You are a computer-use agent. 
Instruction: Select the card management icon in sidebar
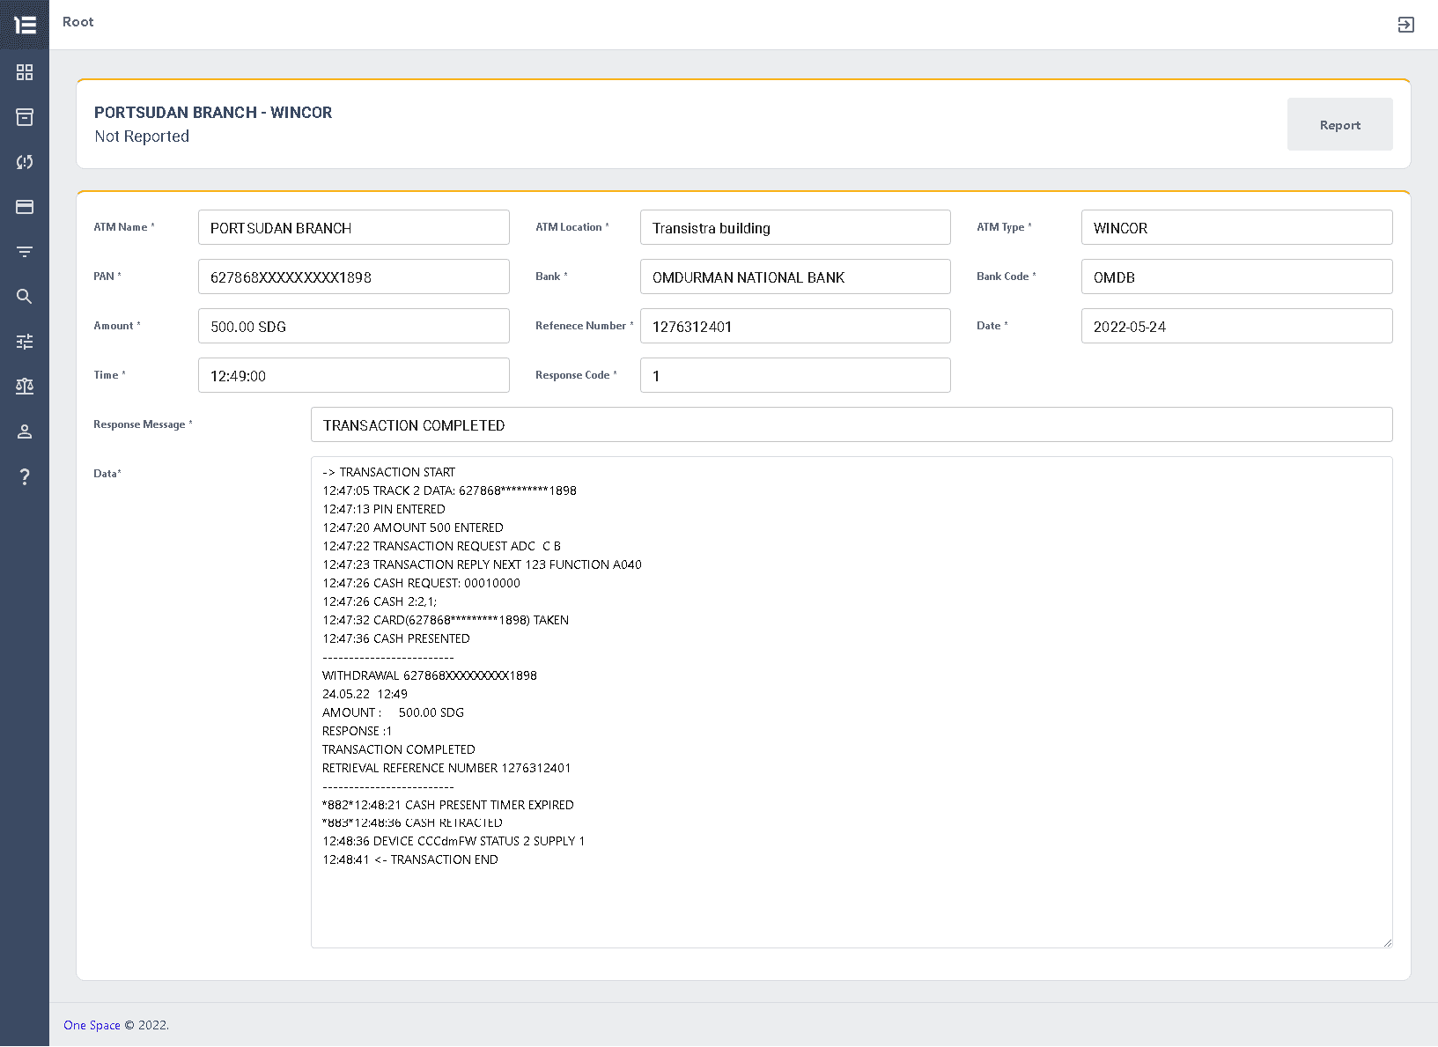24,207
